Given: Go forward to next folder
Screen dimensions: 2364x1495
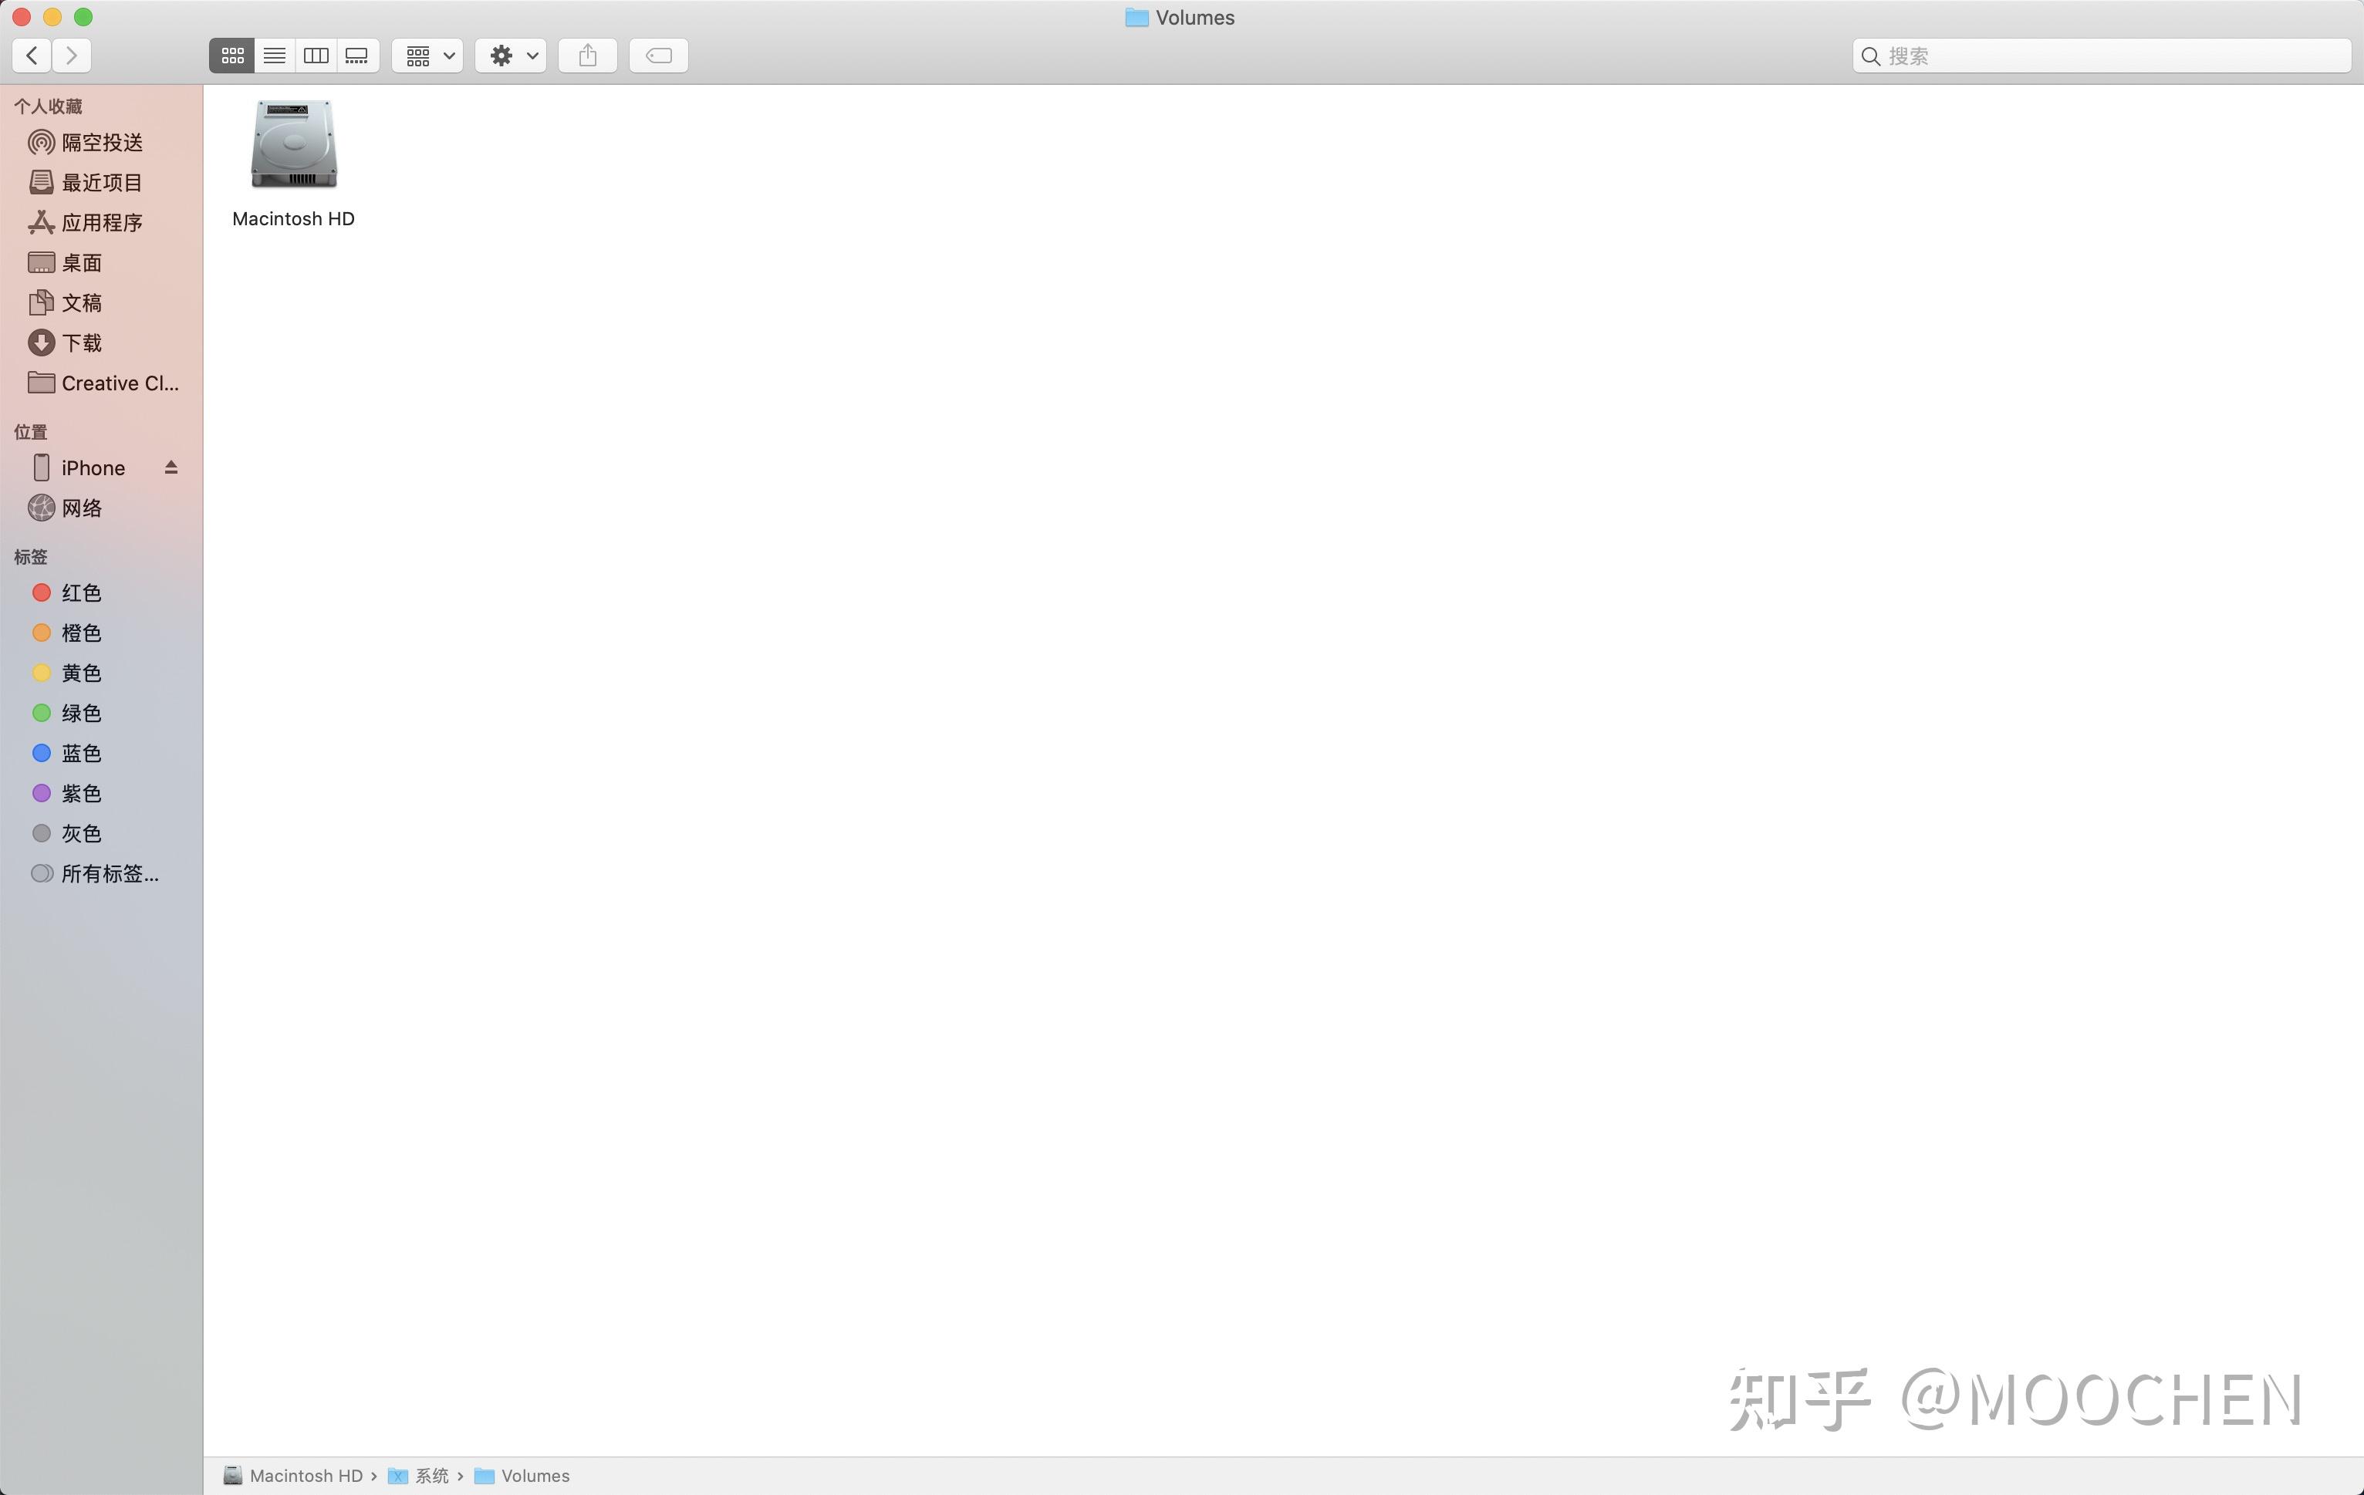Looking at the screenshot, I should point(72,56).
